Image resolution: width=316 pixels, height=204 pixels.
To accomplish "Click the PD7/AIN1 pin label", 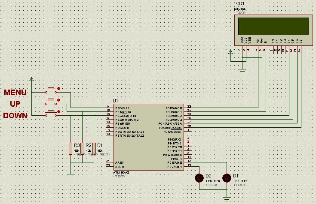I will (175, 167).
